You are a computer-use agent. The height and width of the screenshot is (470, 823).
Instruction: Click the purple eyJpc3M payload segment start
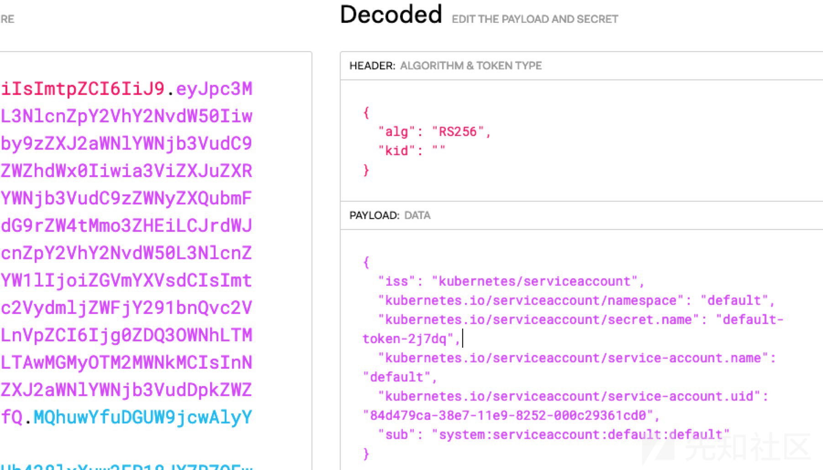[x=214, y=89]
